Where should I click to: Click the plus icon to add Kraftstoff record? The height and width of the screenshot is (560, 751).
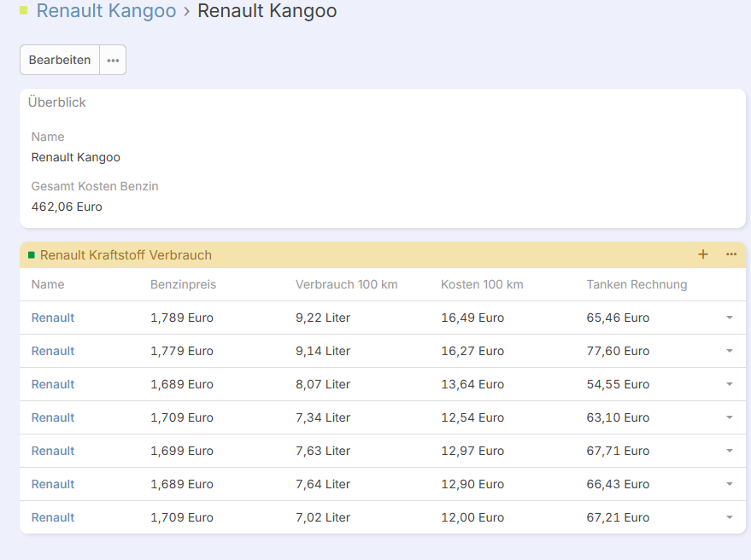click(x=703, y=254)
